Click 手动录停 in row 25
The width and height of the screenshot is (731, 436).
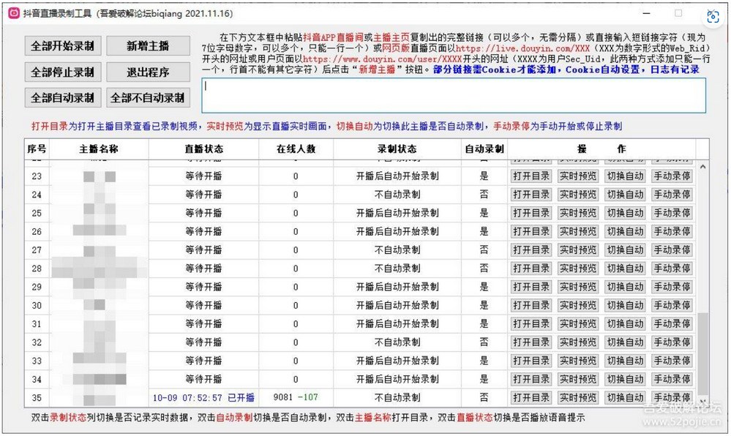pyautogui.click(x=672, y=213)
